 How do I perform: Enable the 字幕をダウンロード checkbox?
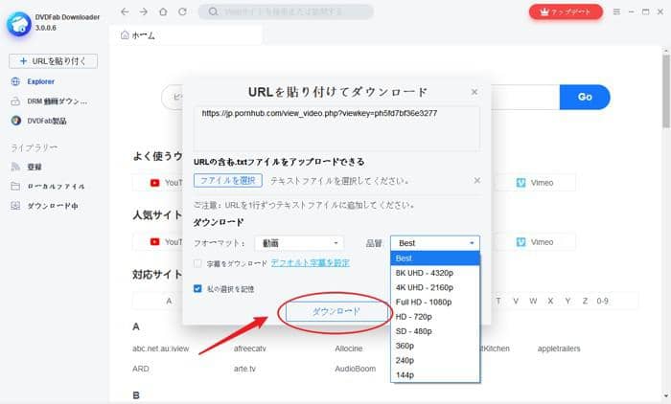[x=197, y=262]
